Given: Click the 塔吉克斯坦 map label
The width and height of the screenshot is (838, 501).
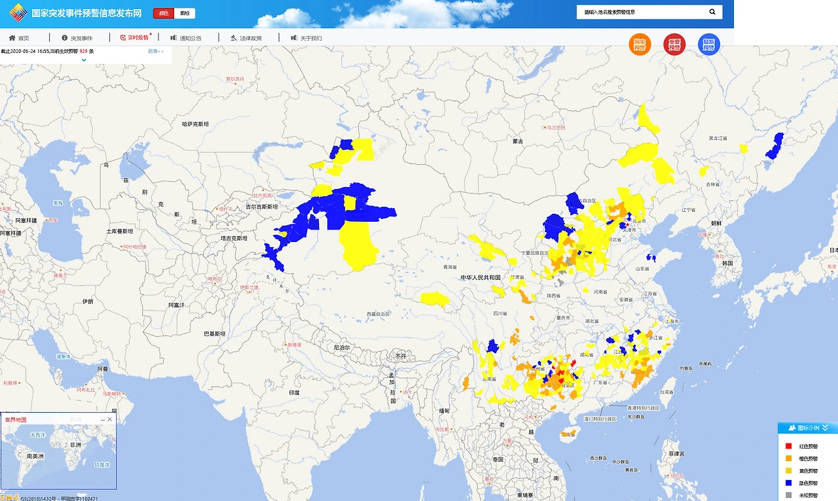Looking at the screenshot, I should (234, 239).
